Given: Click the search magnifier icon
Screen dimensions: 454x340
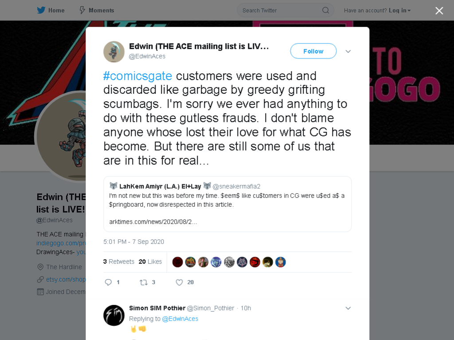Looking at the screenshot, I should point(326,11).
